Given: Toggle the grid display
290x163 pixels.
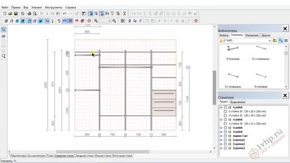Looking at the screenshot, I should click(x=71, y=21).
